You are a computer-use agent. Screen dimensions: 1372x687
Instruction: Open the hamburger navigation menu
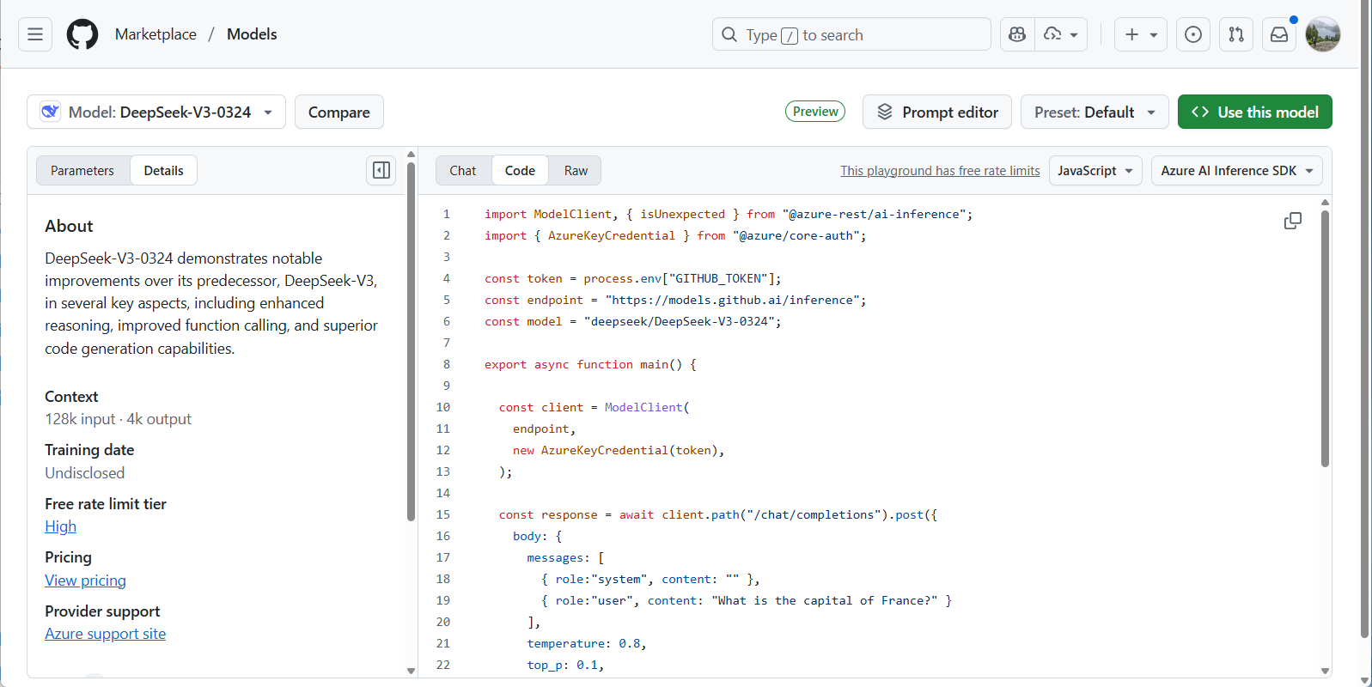[35, 34]
